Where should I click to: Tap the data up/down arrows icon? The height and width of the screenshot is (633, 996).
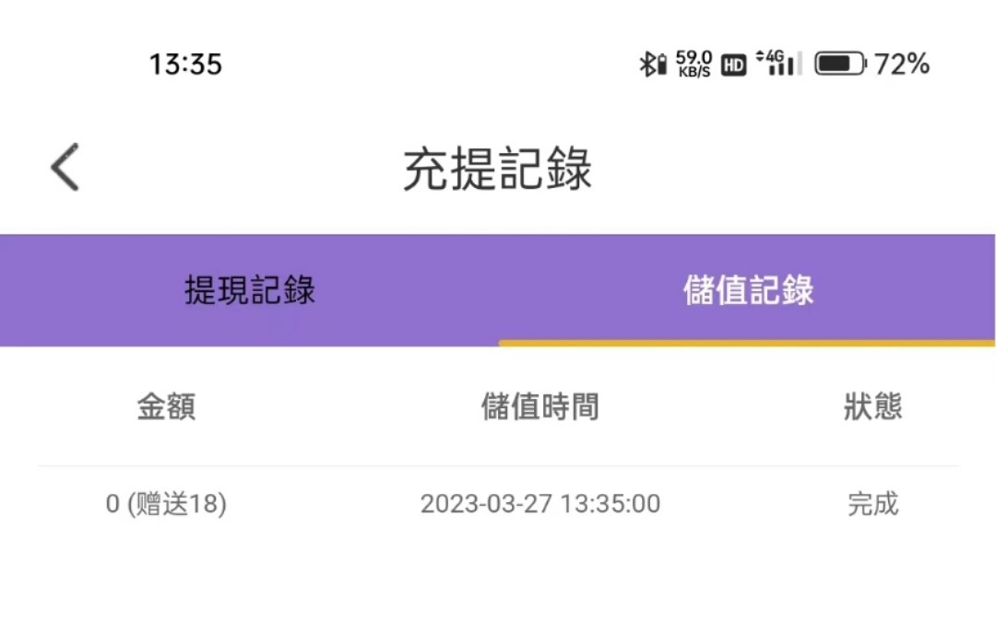pos(760,57)
